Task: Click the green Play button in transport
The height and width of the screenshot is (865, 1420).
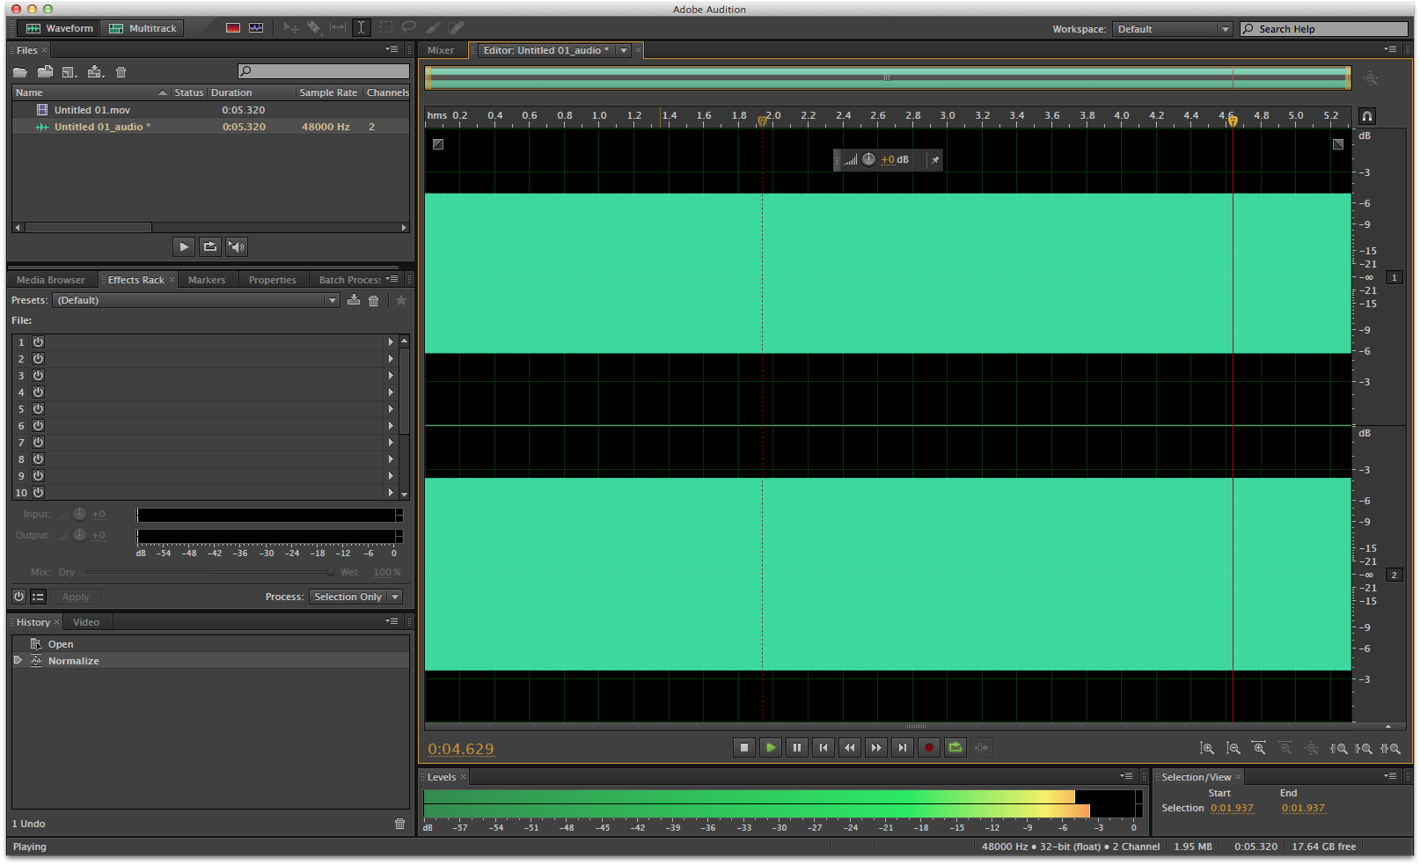Action: [771, 748]
